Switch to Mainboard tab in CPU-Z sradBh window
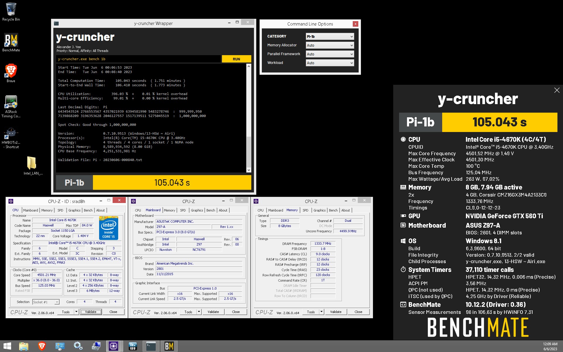This screenshot has height=352, width=563. tap(30, 210)
